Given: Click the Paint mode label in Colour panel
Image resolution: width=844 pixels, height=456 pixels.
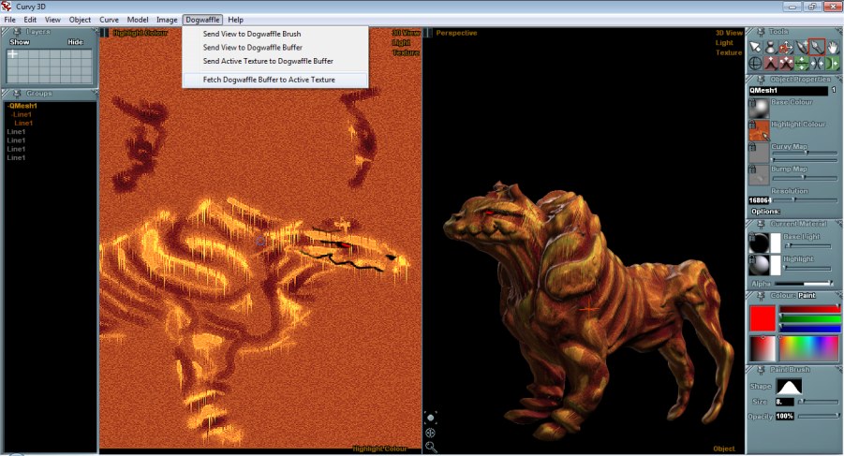Looking at the screenshot, I should [x=807, y=295].
